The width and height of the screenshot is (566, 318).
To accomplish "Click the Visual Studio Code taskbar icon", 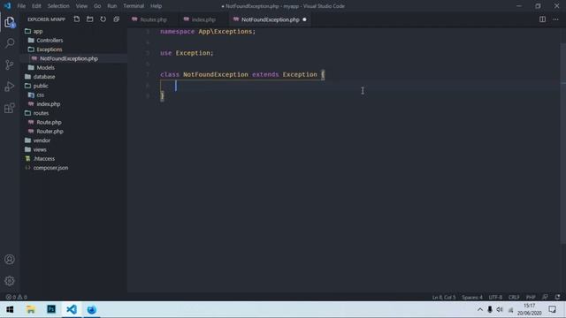I will pos(72,309).
